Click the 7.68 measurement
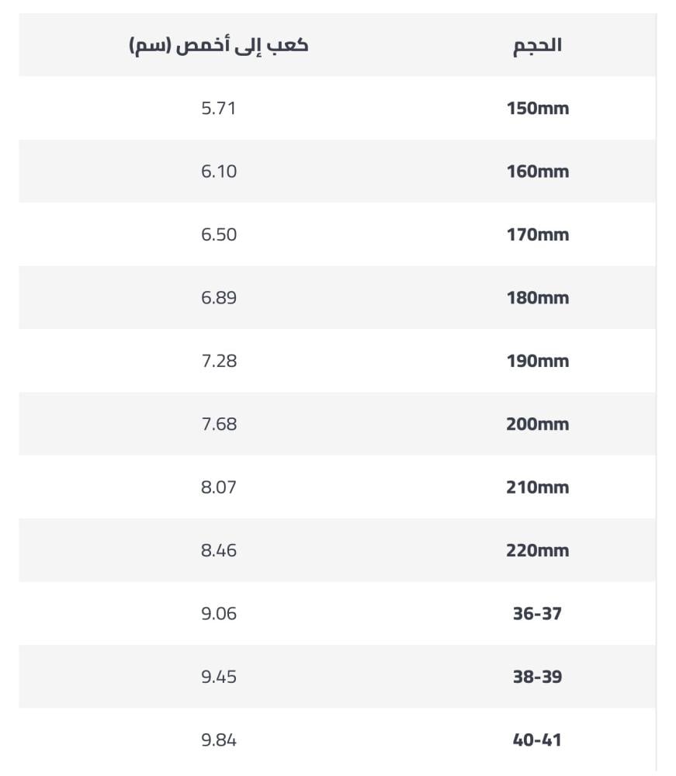 (x=219, y=424)
